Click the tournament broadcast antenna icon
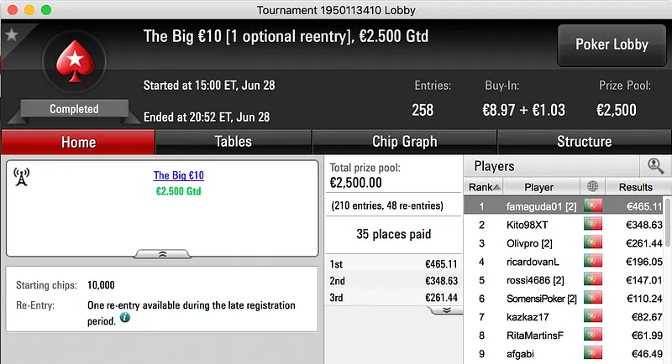This screenshot has width=672, height=364. (x=23, y=177)
